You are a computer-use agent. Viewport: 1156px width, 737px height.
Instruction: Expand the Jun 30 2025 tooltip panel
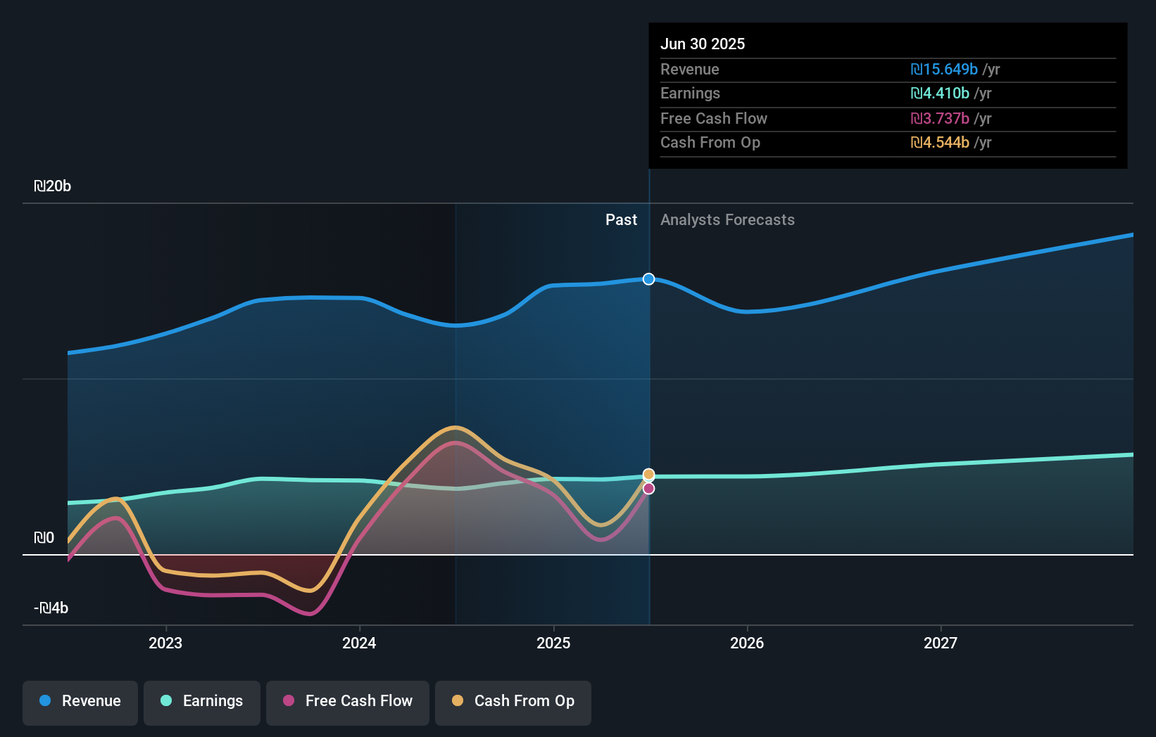704,44
